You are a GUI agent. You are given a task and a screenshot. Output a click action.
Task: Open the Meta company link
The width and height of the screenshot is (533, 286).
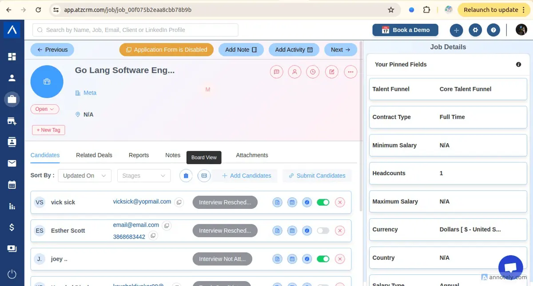click(90, 93)
